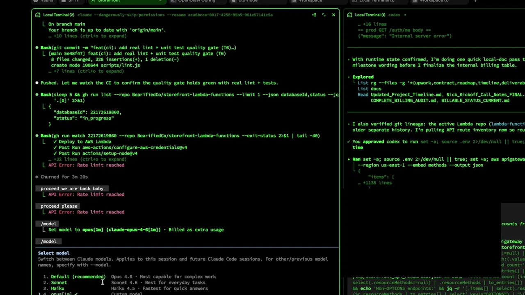The height and width of the screenshot is (295, 525).
Task: Click the 'Explored' heading in codex pane
Action: [x=363, y=77]
